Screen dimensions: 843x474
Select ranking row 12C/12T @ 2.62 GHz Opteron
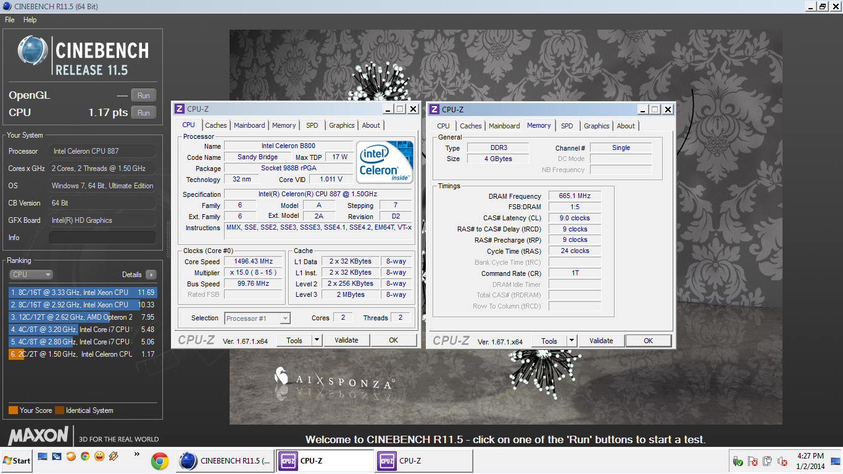coord(83,317)
